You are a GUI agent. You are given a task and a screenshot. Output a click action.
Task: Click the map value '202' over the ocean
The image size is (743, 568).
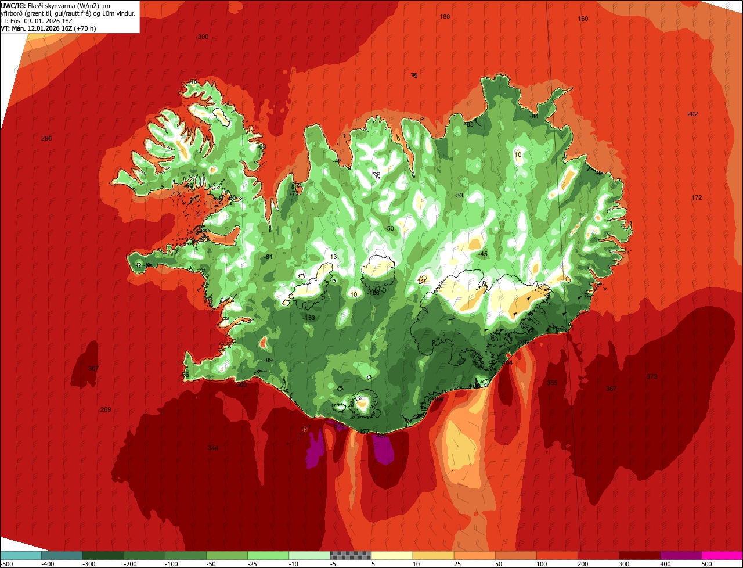[x=692, y=114]
